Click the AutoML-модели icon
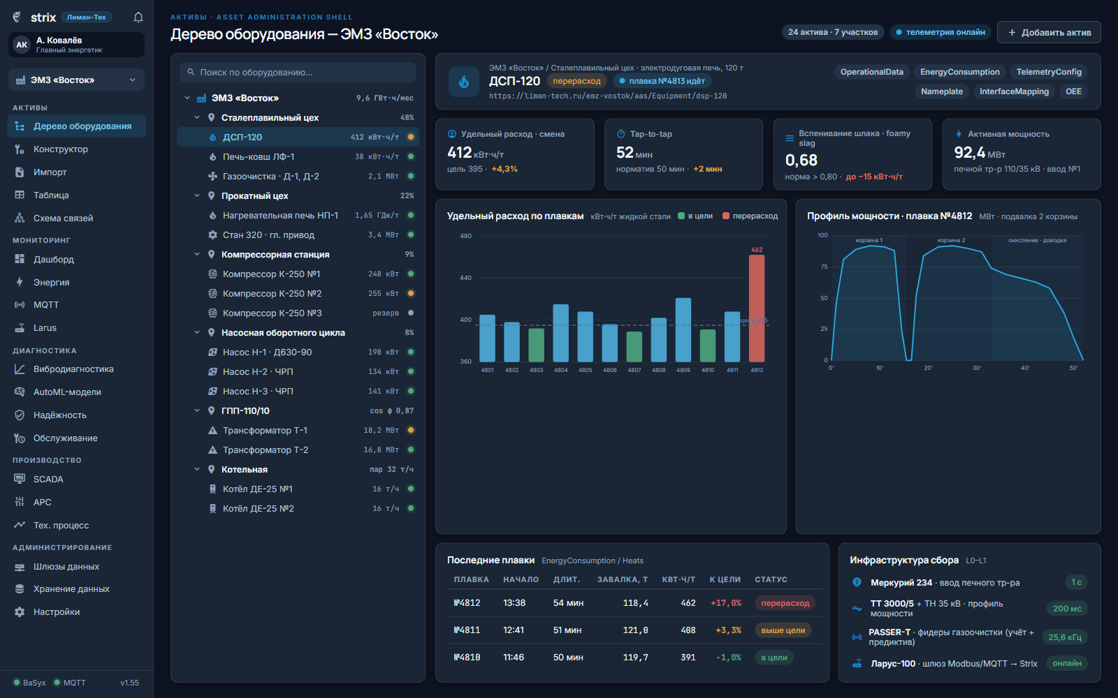Image resolution: width=1118 pixels, height=698 pixels. coord(20,392)
